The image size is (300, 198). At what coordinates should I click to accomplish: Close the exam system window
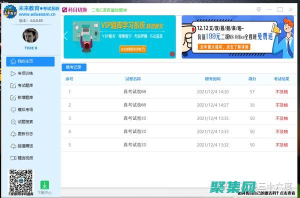pos(290,9)
